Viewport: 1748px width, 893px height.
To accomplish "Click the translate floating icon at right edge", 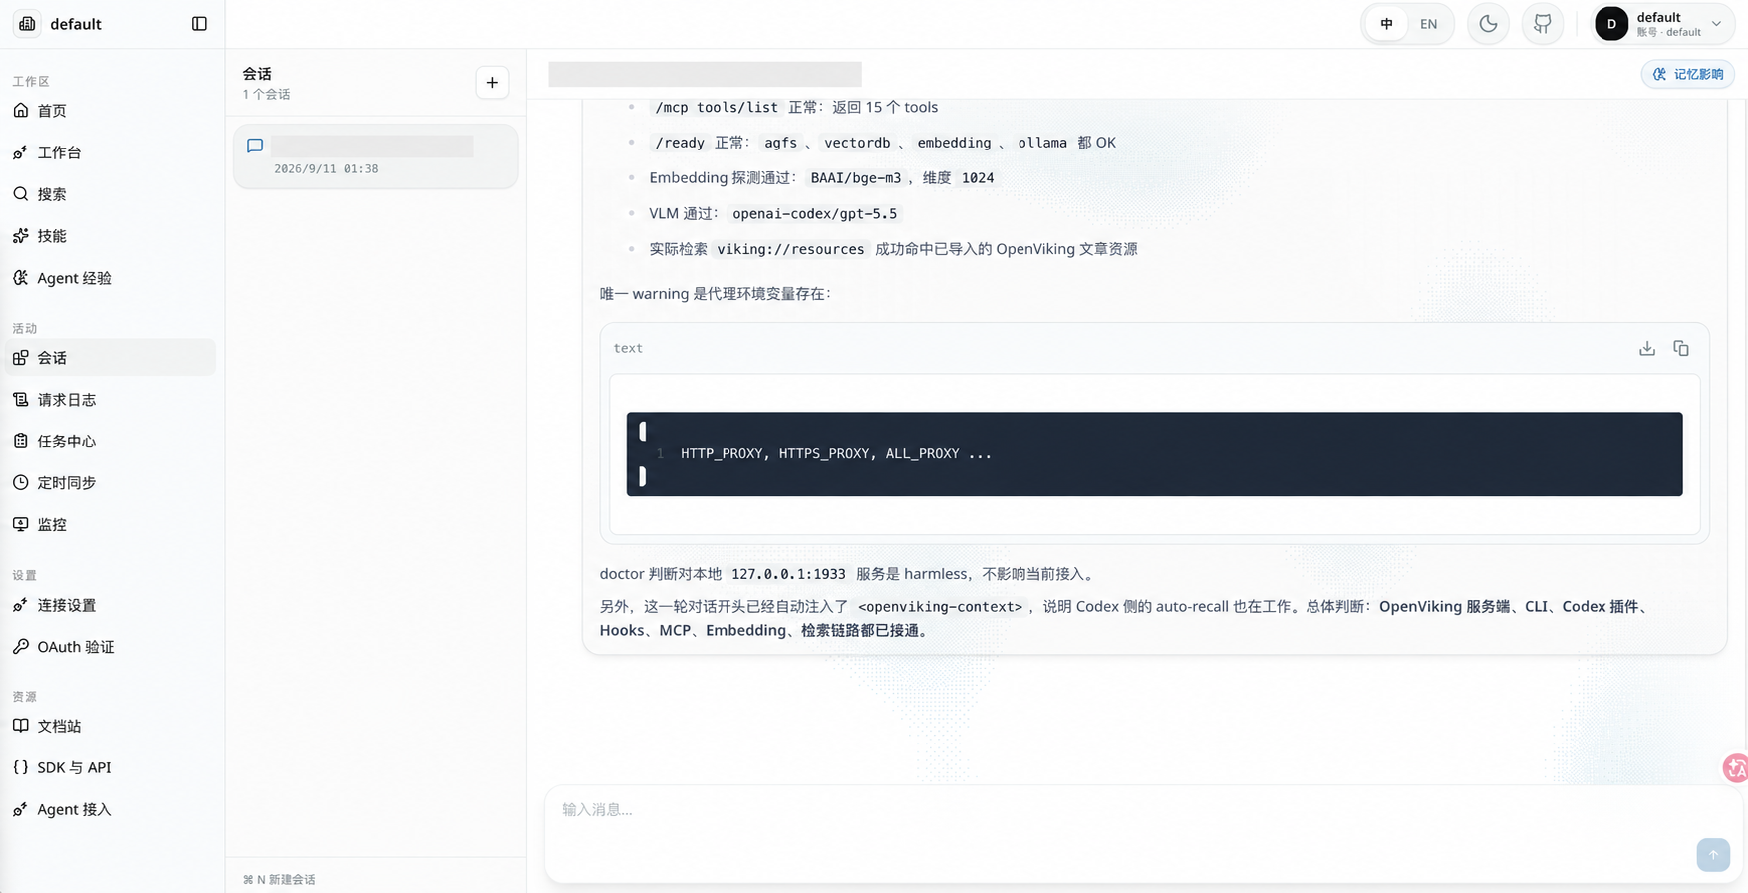I will tap(1736, 768).
